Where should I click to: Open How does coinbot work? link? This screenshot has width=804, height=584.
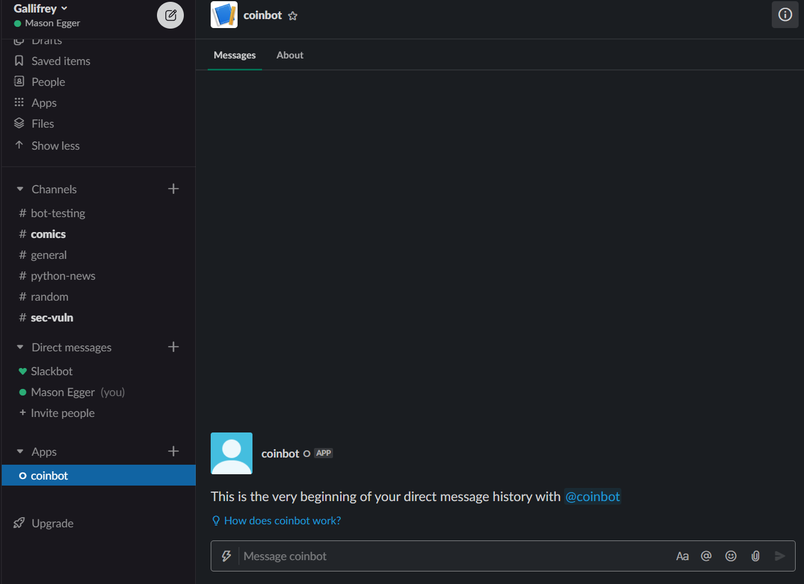[x=282, y=521]
